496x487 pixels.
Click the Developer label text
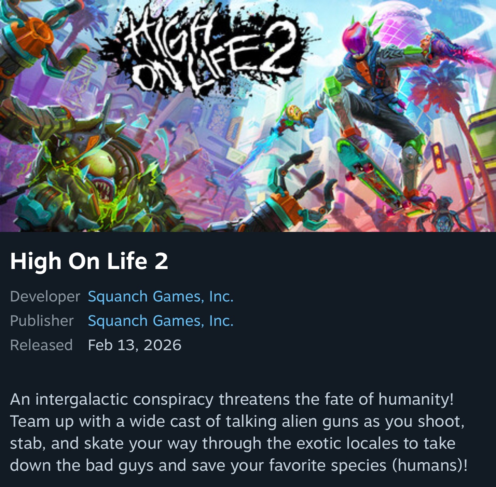(x=45, y=296)
